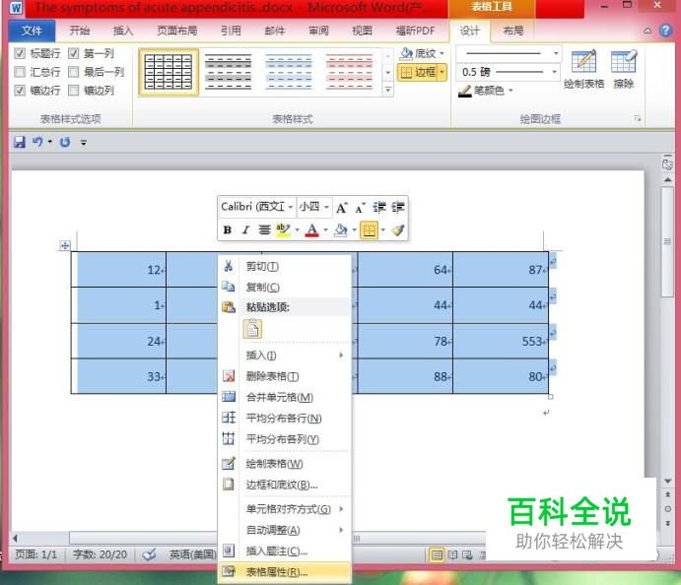Screen dimensions: 681x585
Task: Click the Borders (边框) button
Action: click(418, 72)
